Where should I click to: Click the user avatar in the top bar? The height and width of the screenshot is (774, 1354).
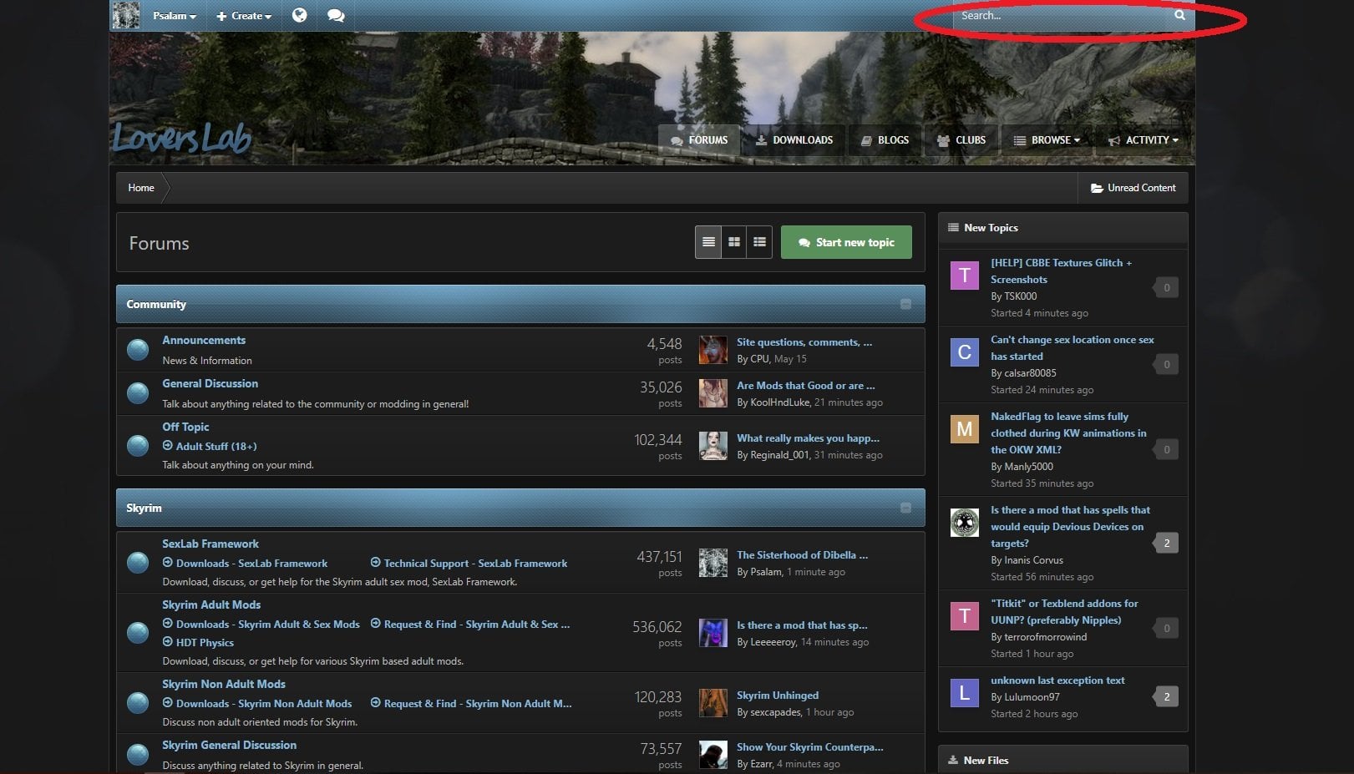tap(125, 15)
